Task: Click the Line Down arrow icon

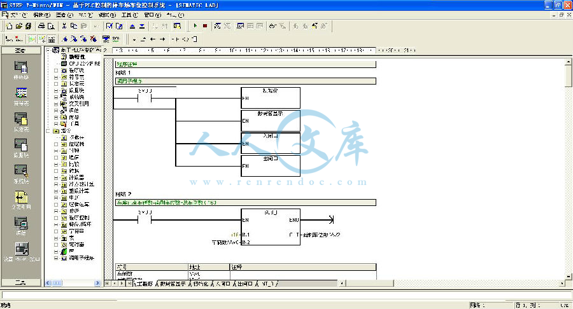Action: coord(134,39)
